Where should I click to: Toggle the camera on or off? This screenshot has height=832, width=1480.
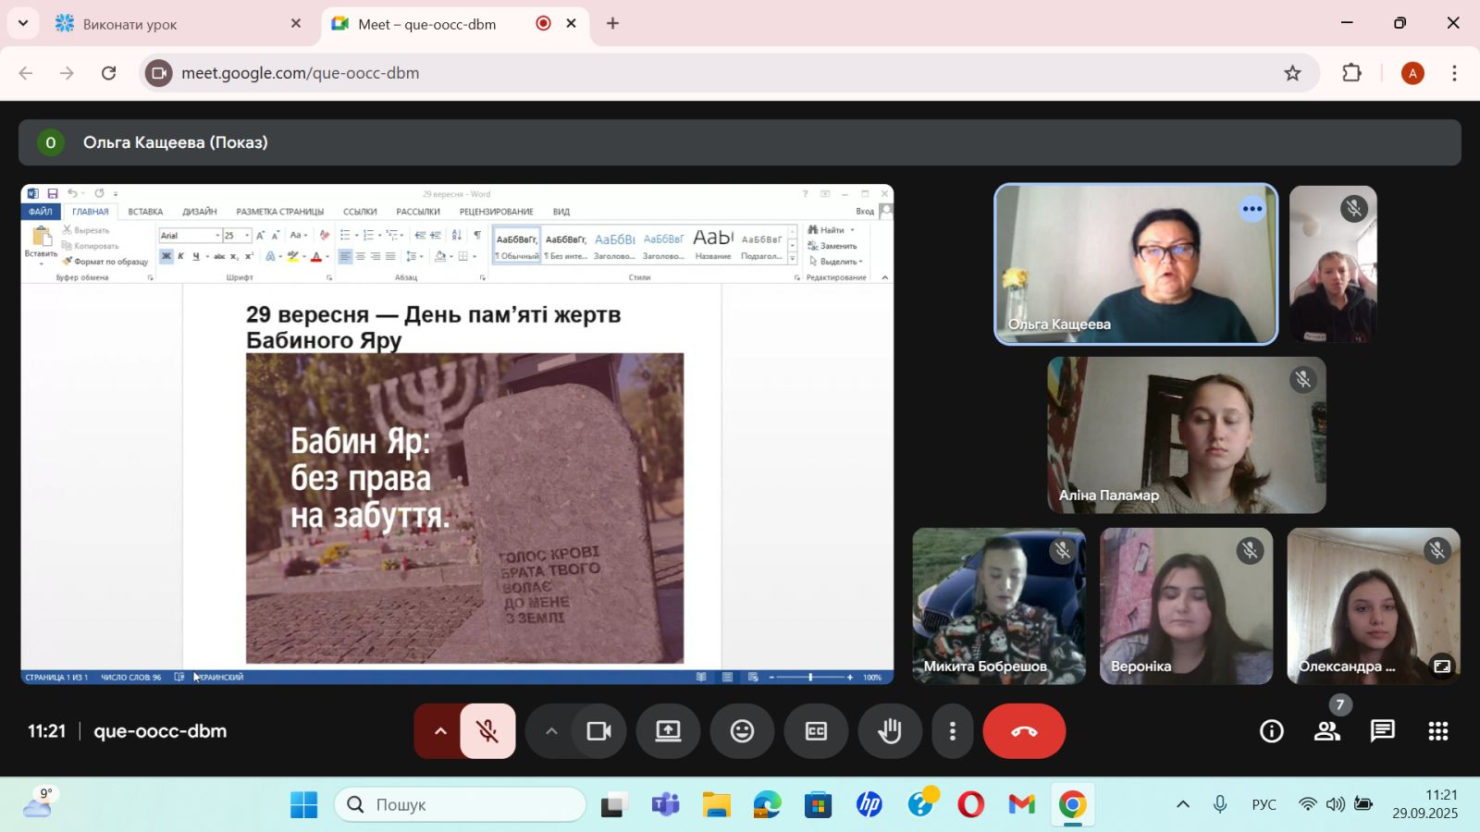click(599, 731)
